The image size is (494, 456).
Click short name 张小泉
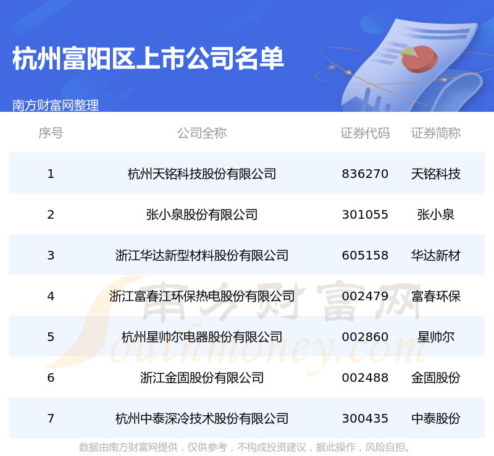click(436, 215)
